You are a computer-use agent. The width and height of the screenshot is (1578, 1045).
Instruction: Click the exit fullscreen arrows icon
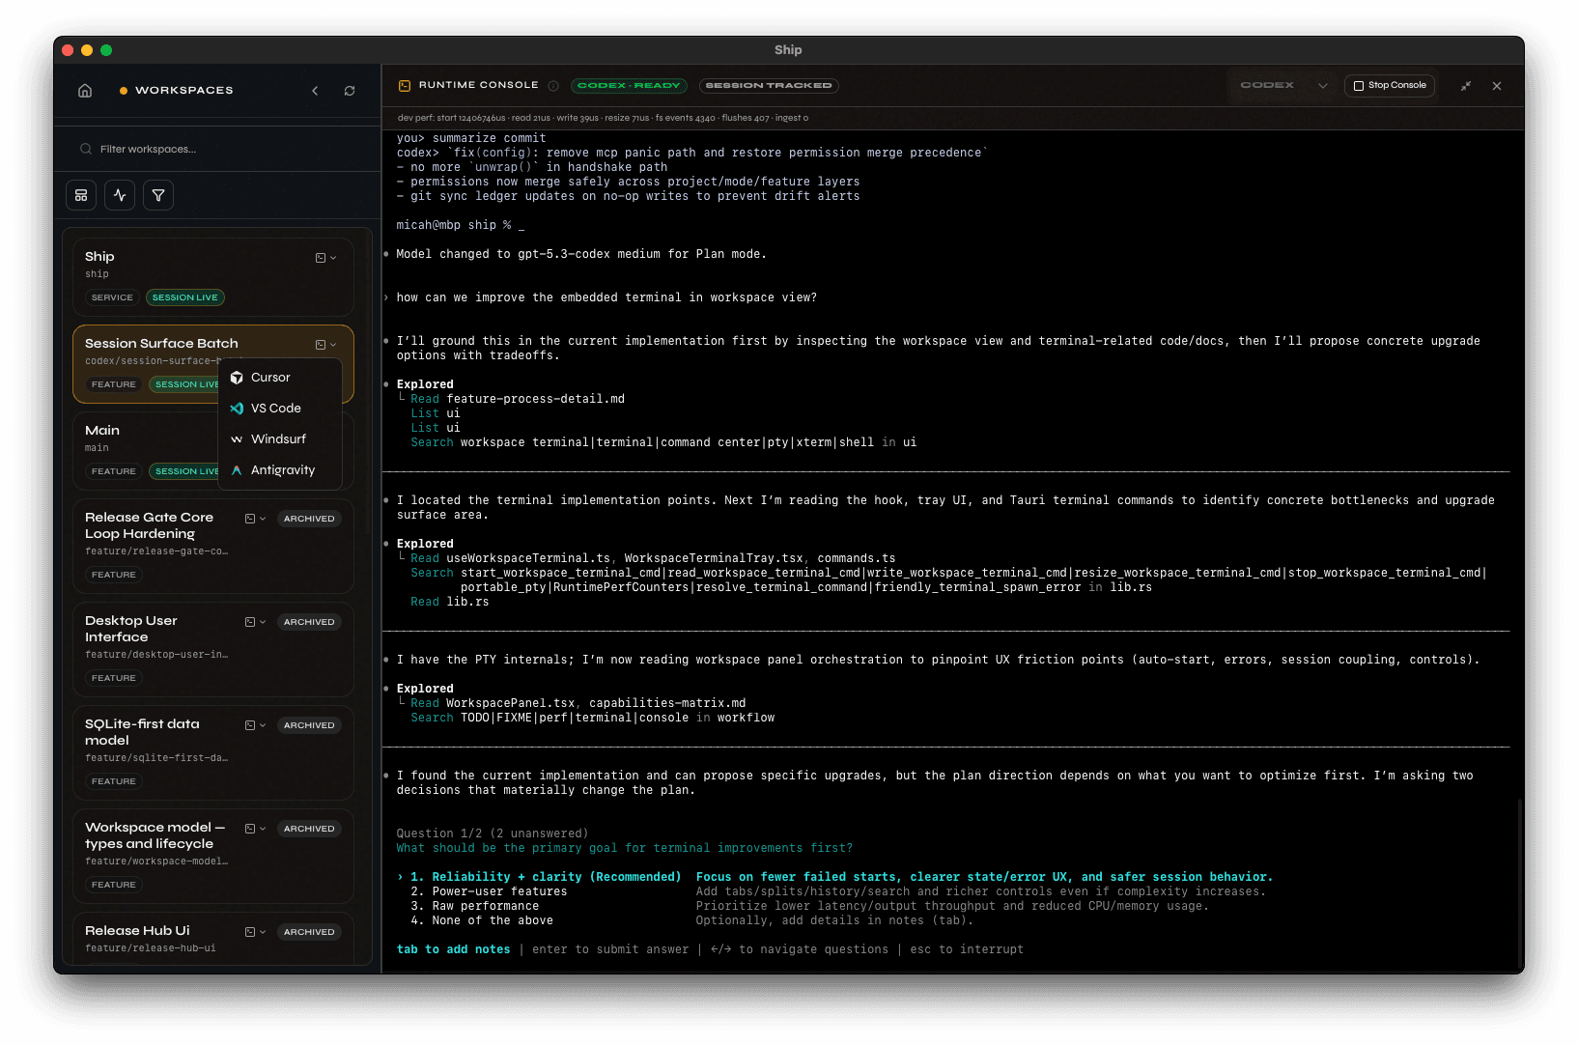pos(1465,85)
